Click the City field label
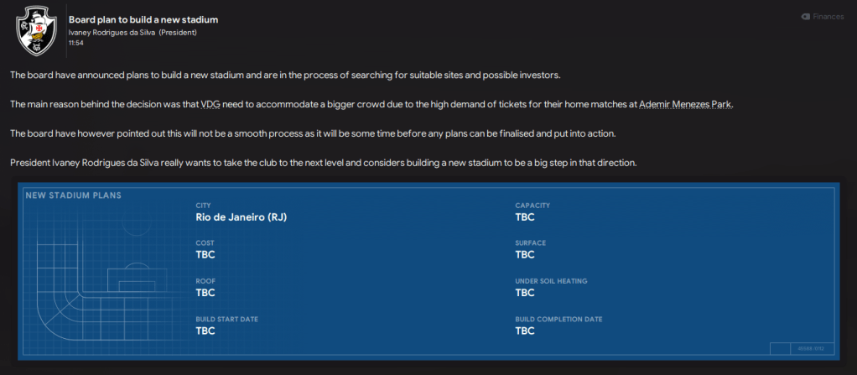Screen dimensions: 857x375 (x=203, y=205)
